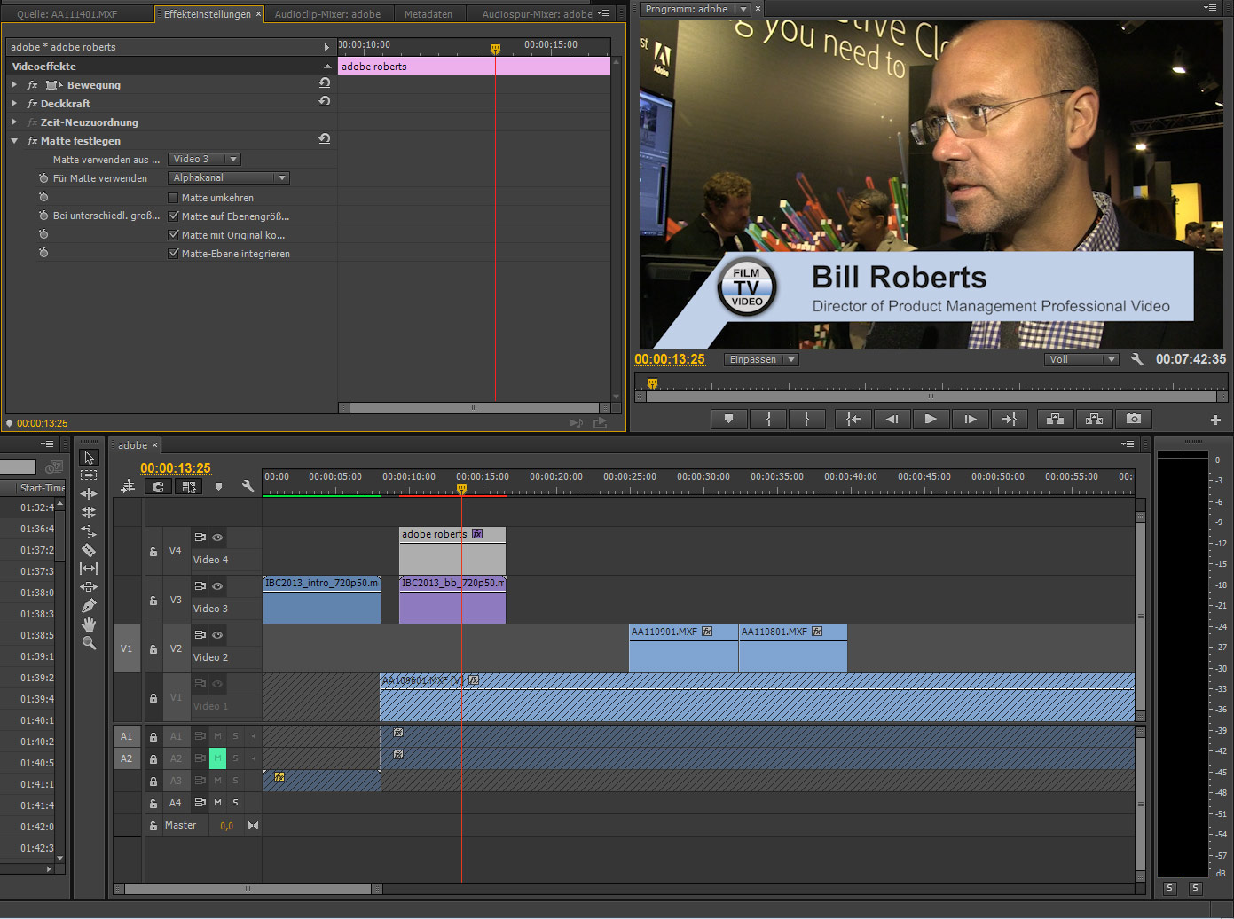
Task: Expand Zeit-Neuzuordnung effect properties
Action: tap(14, 122)
